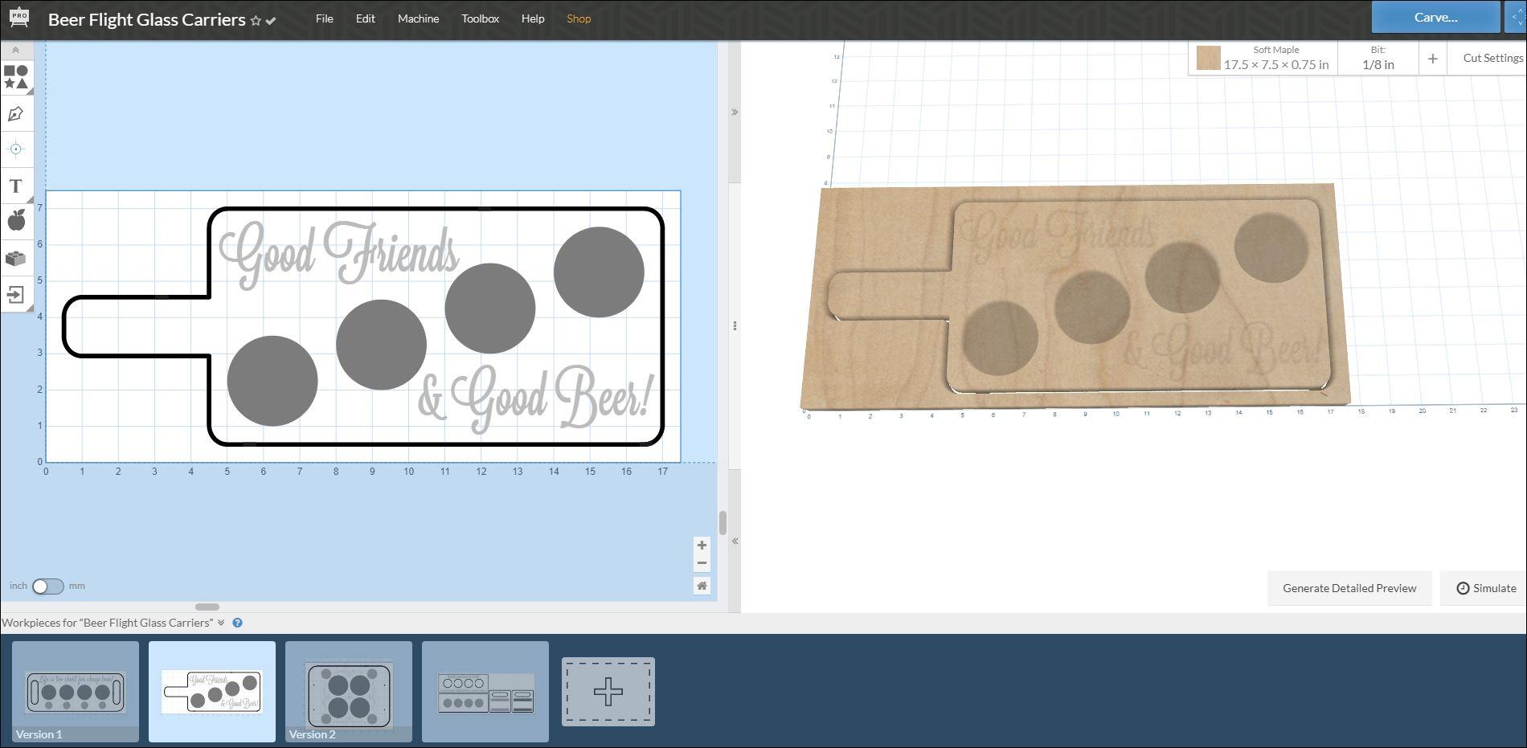Viewport: 1527px width, 748px height.
Task: Zoom in on the design canvas
Action: 702,545
